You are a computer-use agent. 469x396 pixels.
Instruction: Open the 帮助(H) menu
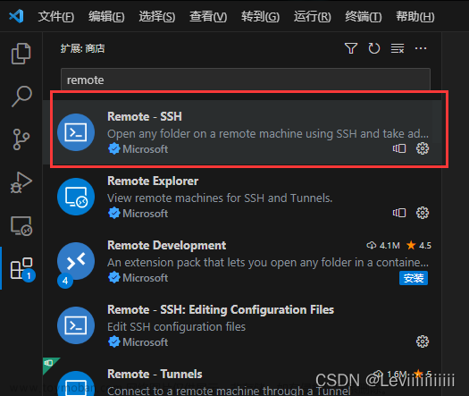(415, 16)
